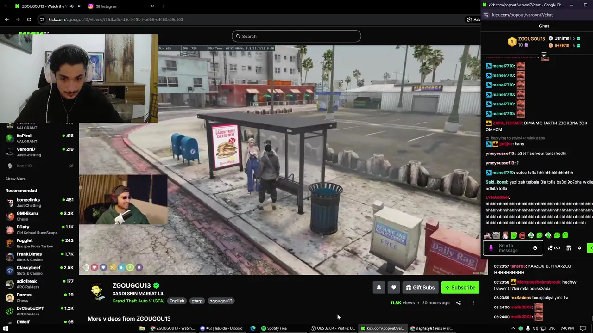593x333 pixels.
Task: Open GMHikaru recommended channel
Action: pos(39,216)
